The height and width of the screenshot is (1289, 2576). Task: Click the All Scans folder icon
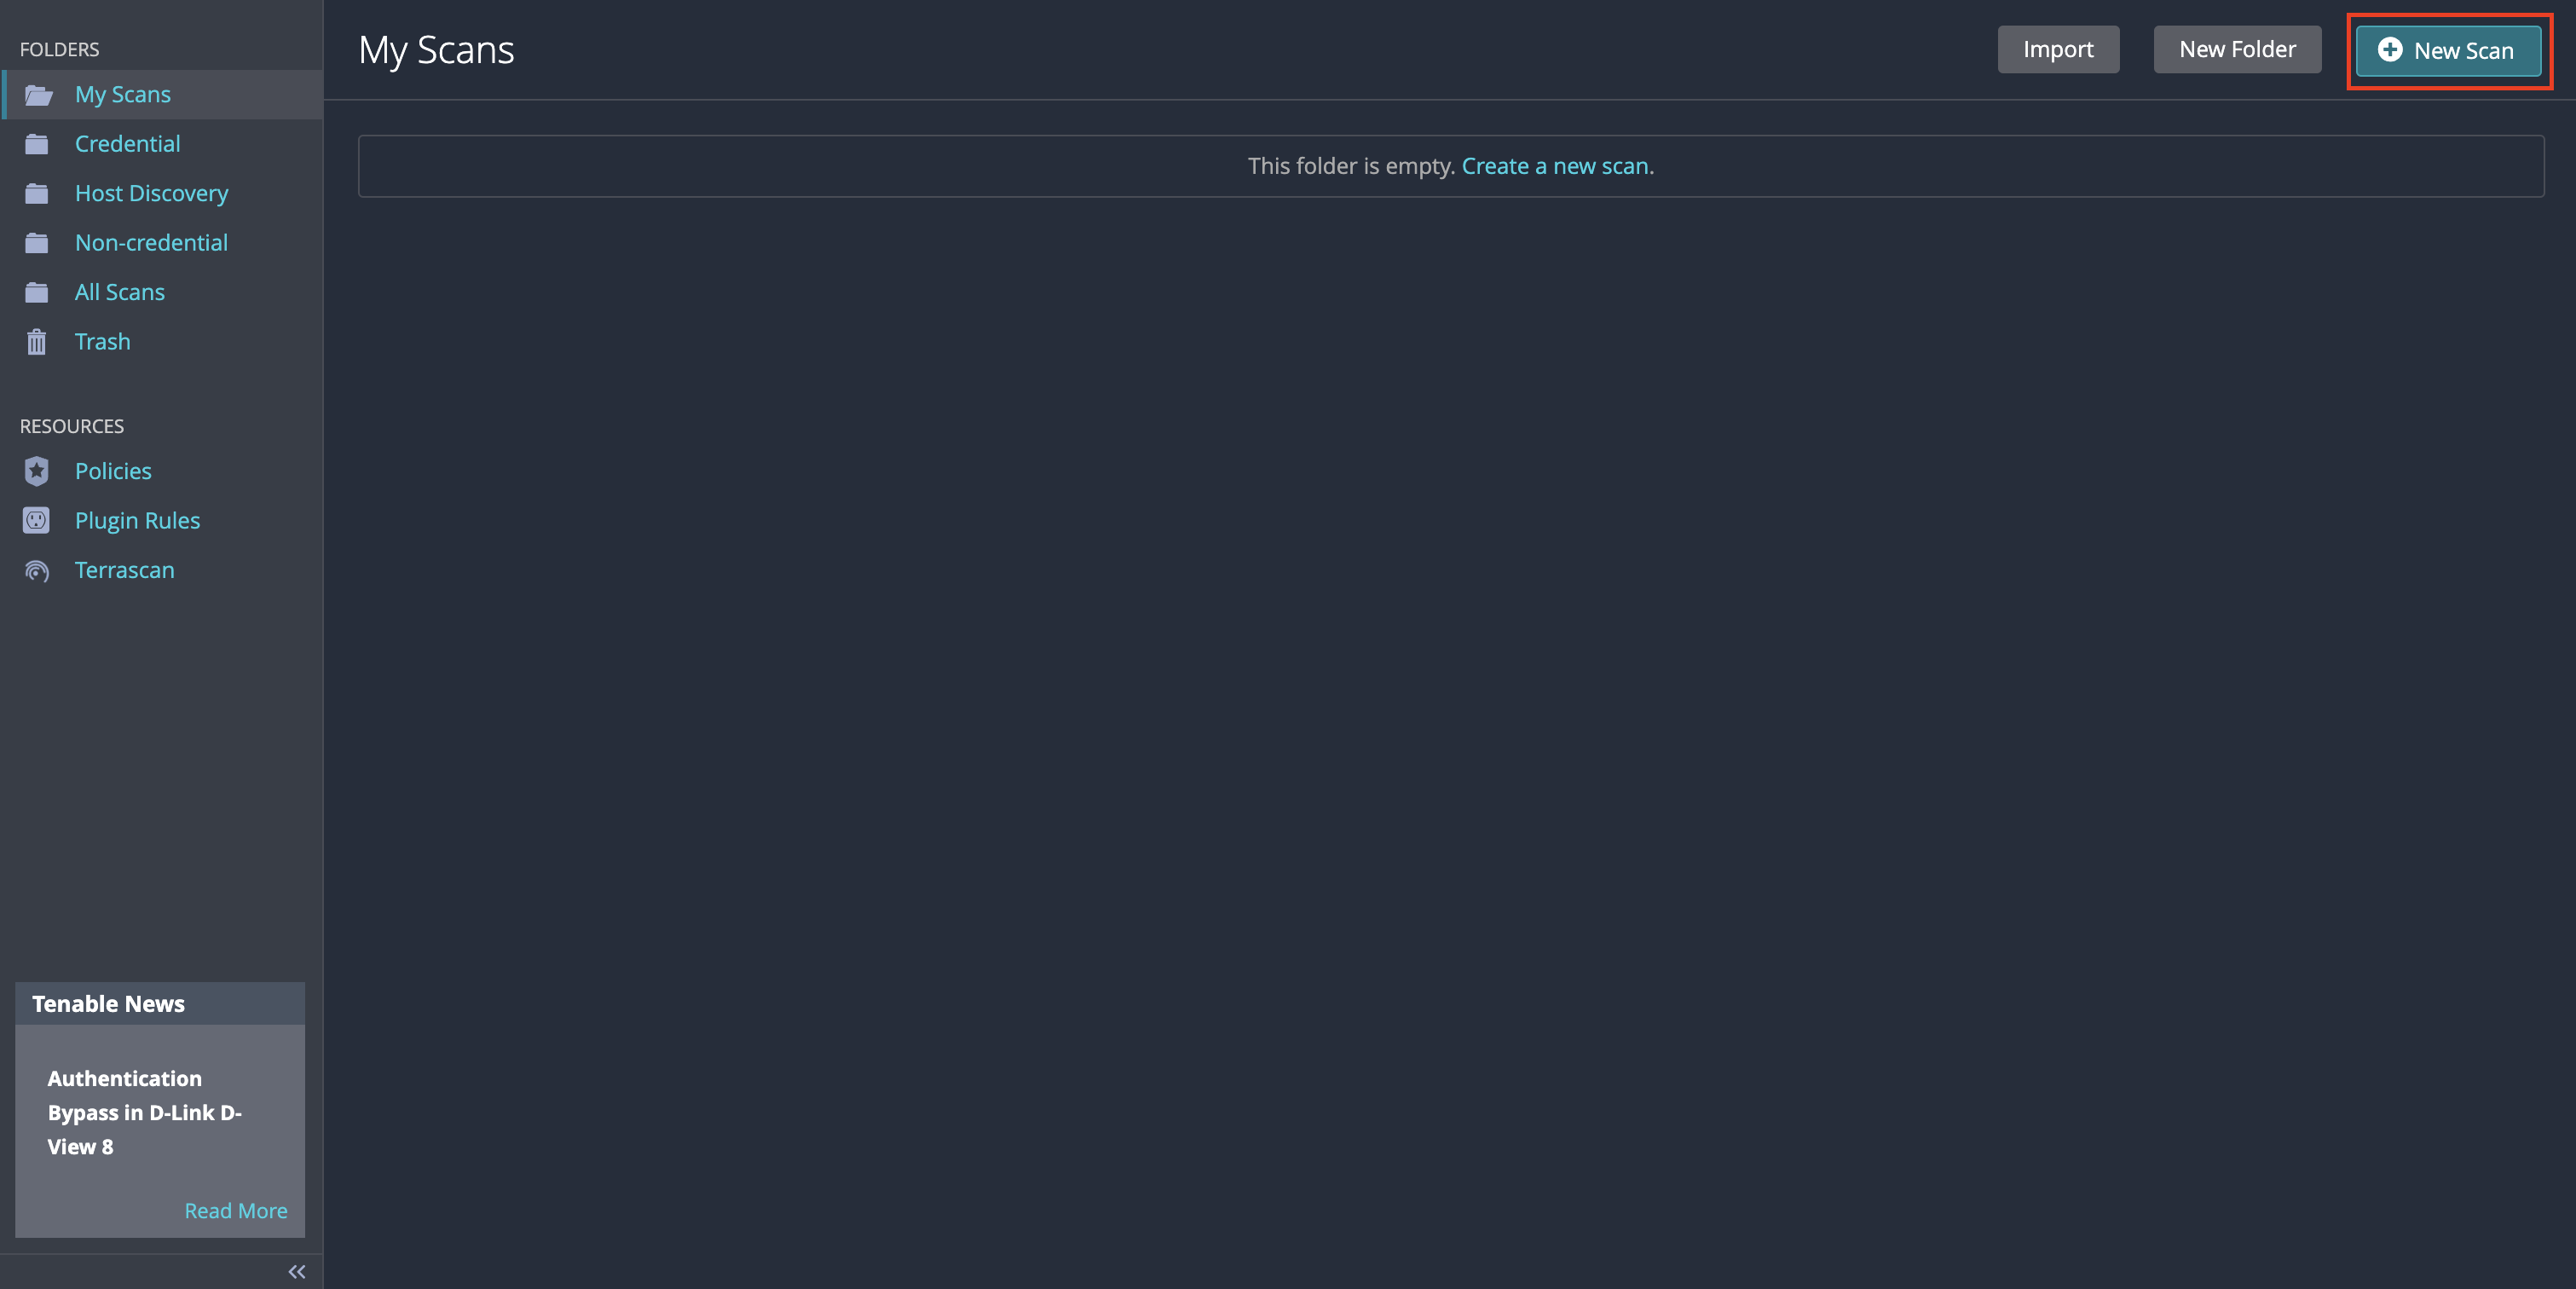coord(37,291)
